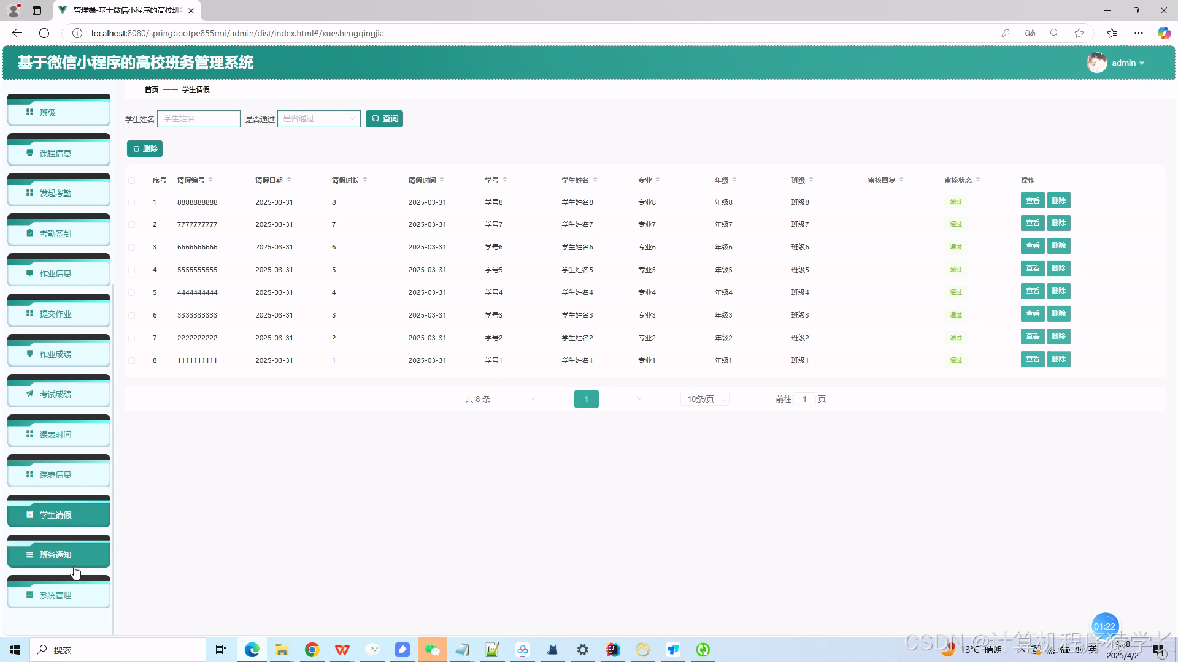Check the checkbox for row 8888888888

(131, 202)
